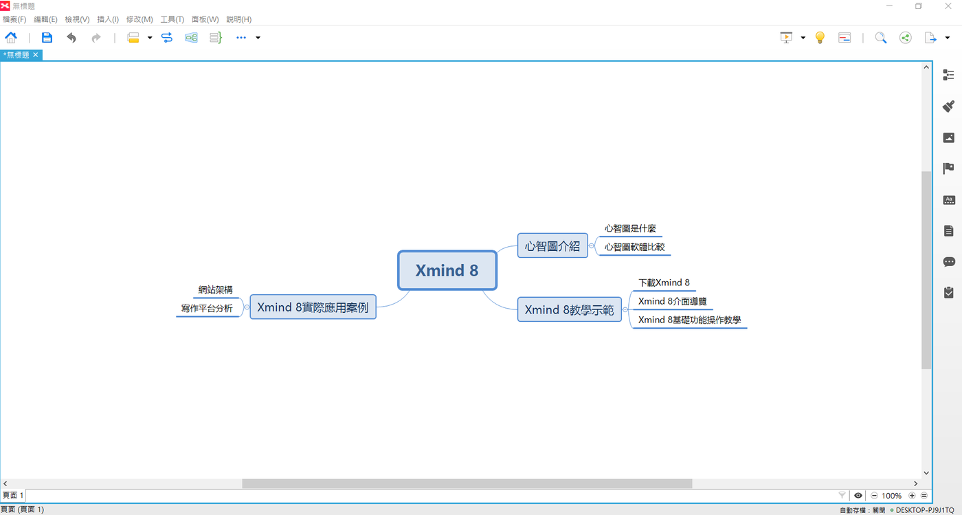Open the presentation mode dropdown arrow
The width and height of the screenshot is (962, 515).
(803, 38)
